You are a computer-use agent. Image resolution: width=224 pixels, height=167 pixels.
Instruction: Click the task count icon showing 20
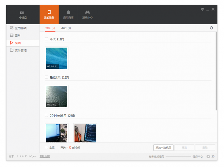[208, 156]
